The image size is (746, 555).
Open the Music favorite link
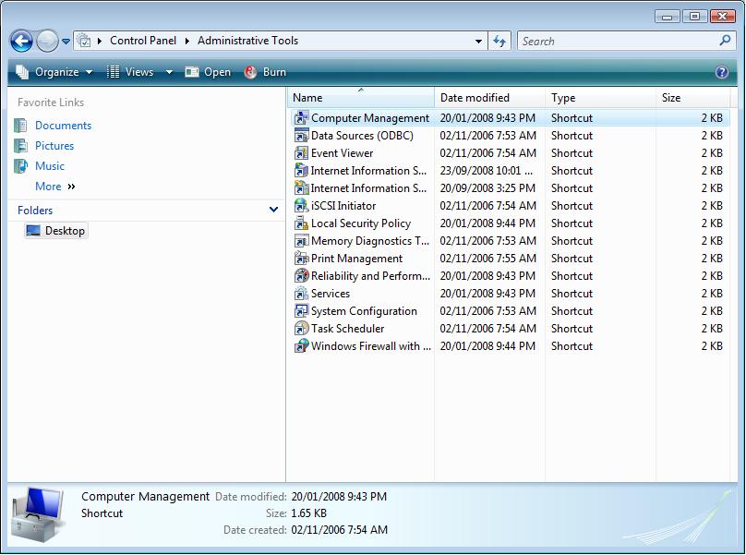pyautogui.click(x=50, y=166)
